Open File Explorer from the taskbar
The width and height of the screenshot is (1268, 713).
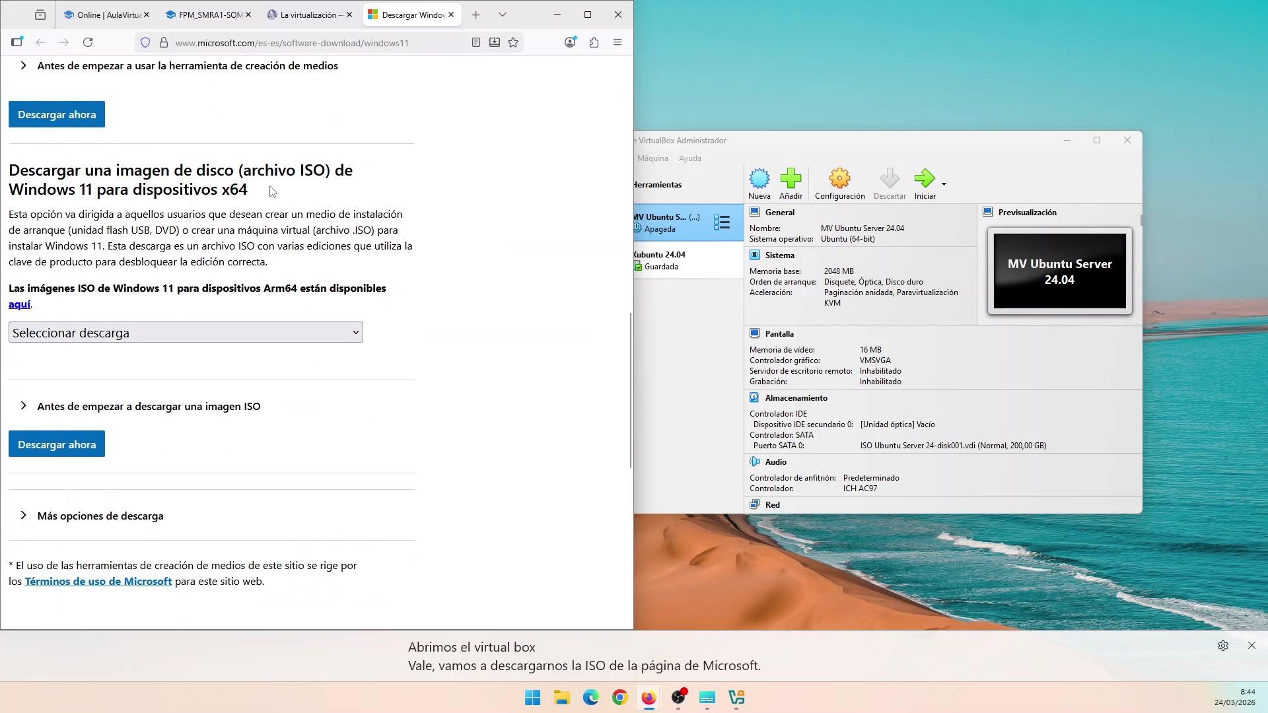point(561,698)
